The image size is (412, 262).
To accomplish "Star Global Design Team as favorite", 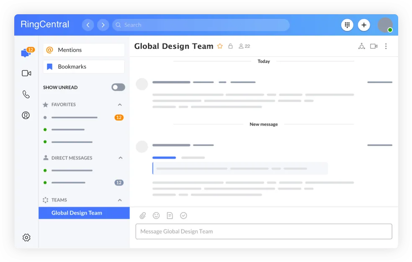I will click(220, 46).
